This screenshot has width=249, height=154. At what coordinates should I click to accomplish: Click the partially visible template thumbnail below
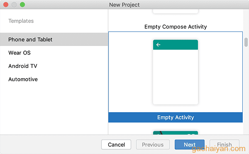[176, 133]
